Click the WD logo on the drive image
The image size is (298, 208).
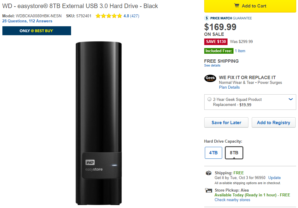pos(90,162)
